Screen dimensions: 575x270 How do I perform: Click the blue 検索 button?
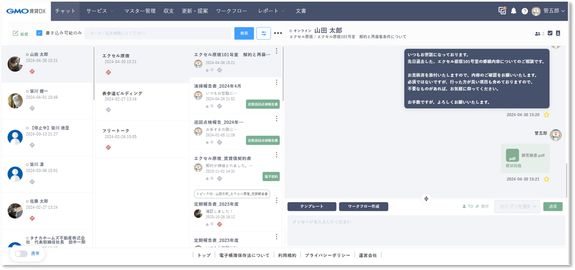[244, 33]
